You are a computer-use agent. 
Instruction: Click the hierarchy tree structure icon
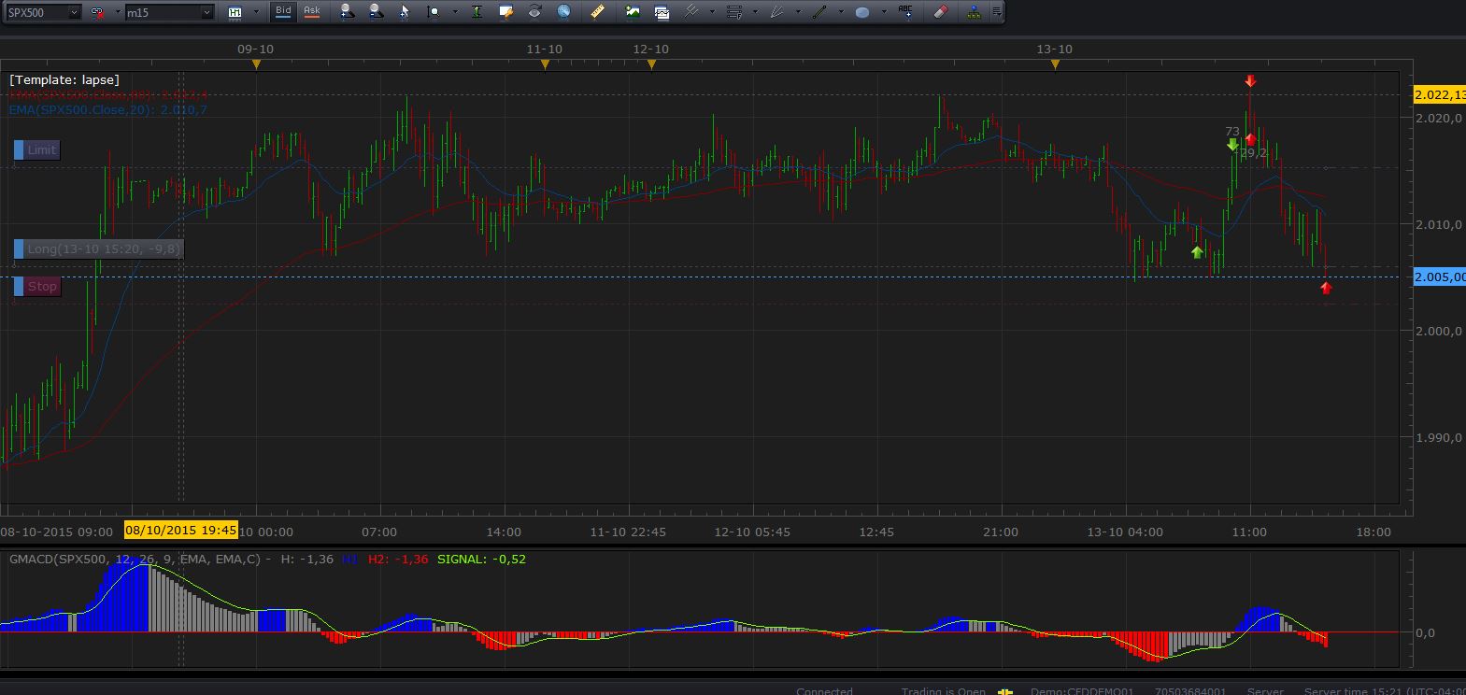(x=974, y=12)
